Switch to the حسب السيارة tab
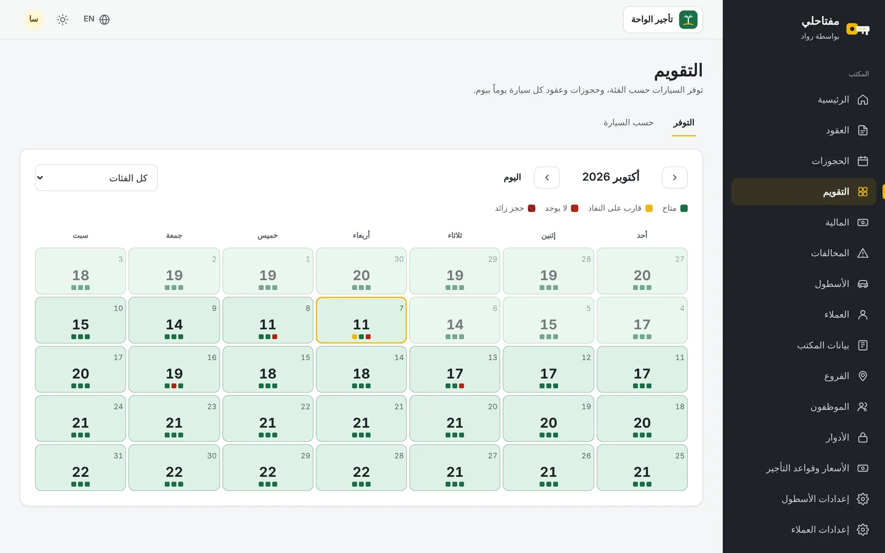Image resolution: width=885 pixels, height=553 pixels. 628,123
